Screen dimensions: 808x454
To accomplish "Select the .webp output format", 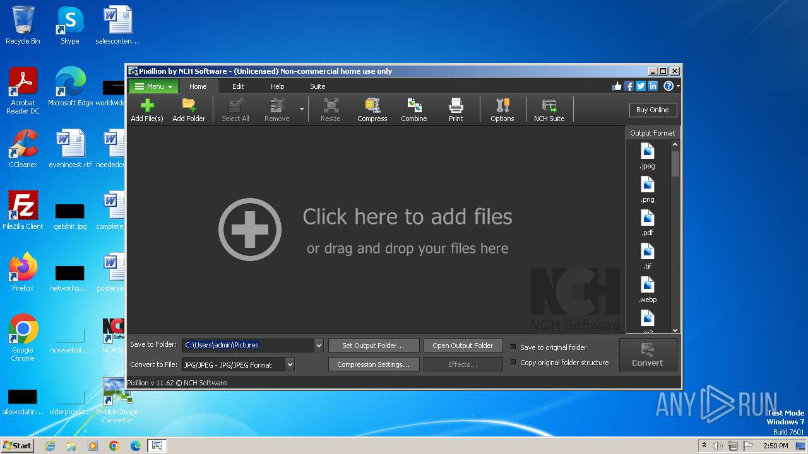I will click(x=647, y=290).
